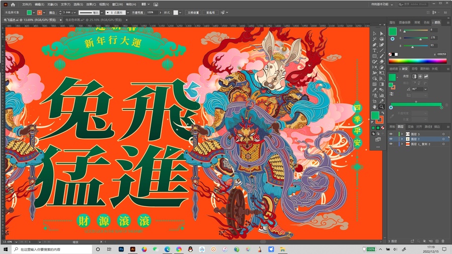Click 首选项 button
The image size is (452, 254).
[210, 13]
